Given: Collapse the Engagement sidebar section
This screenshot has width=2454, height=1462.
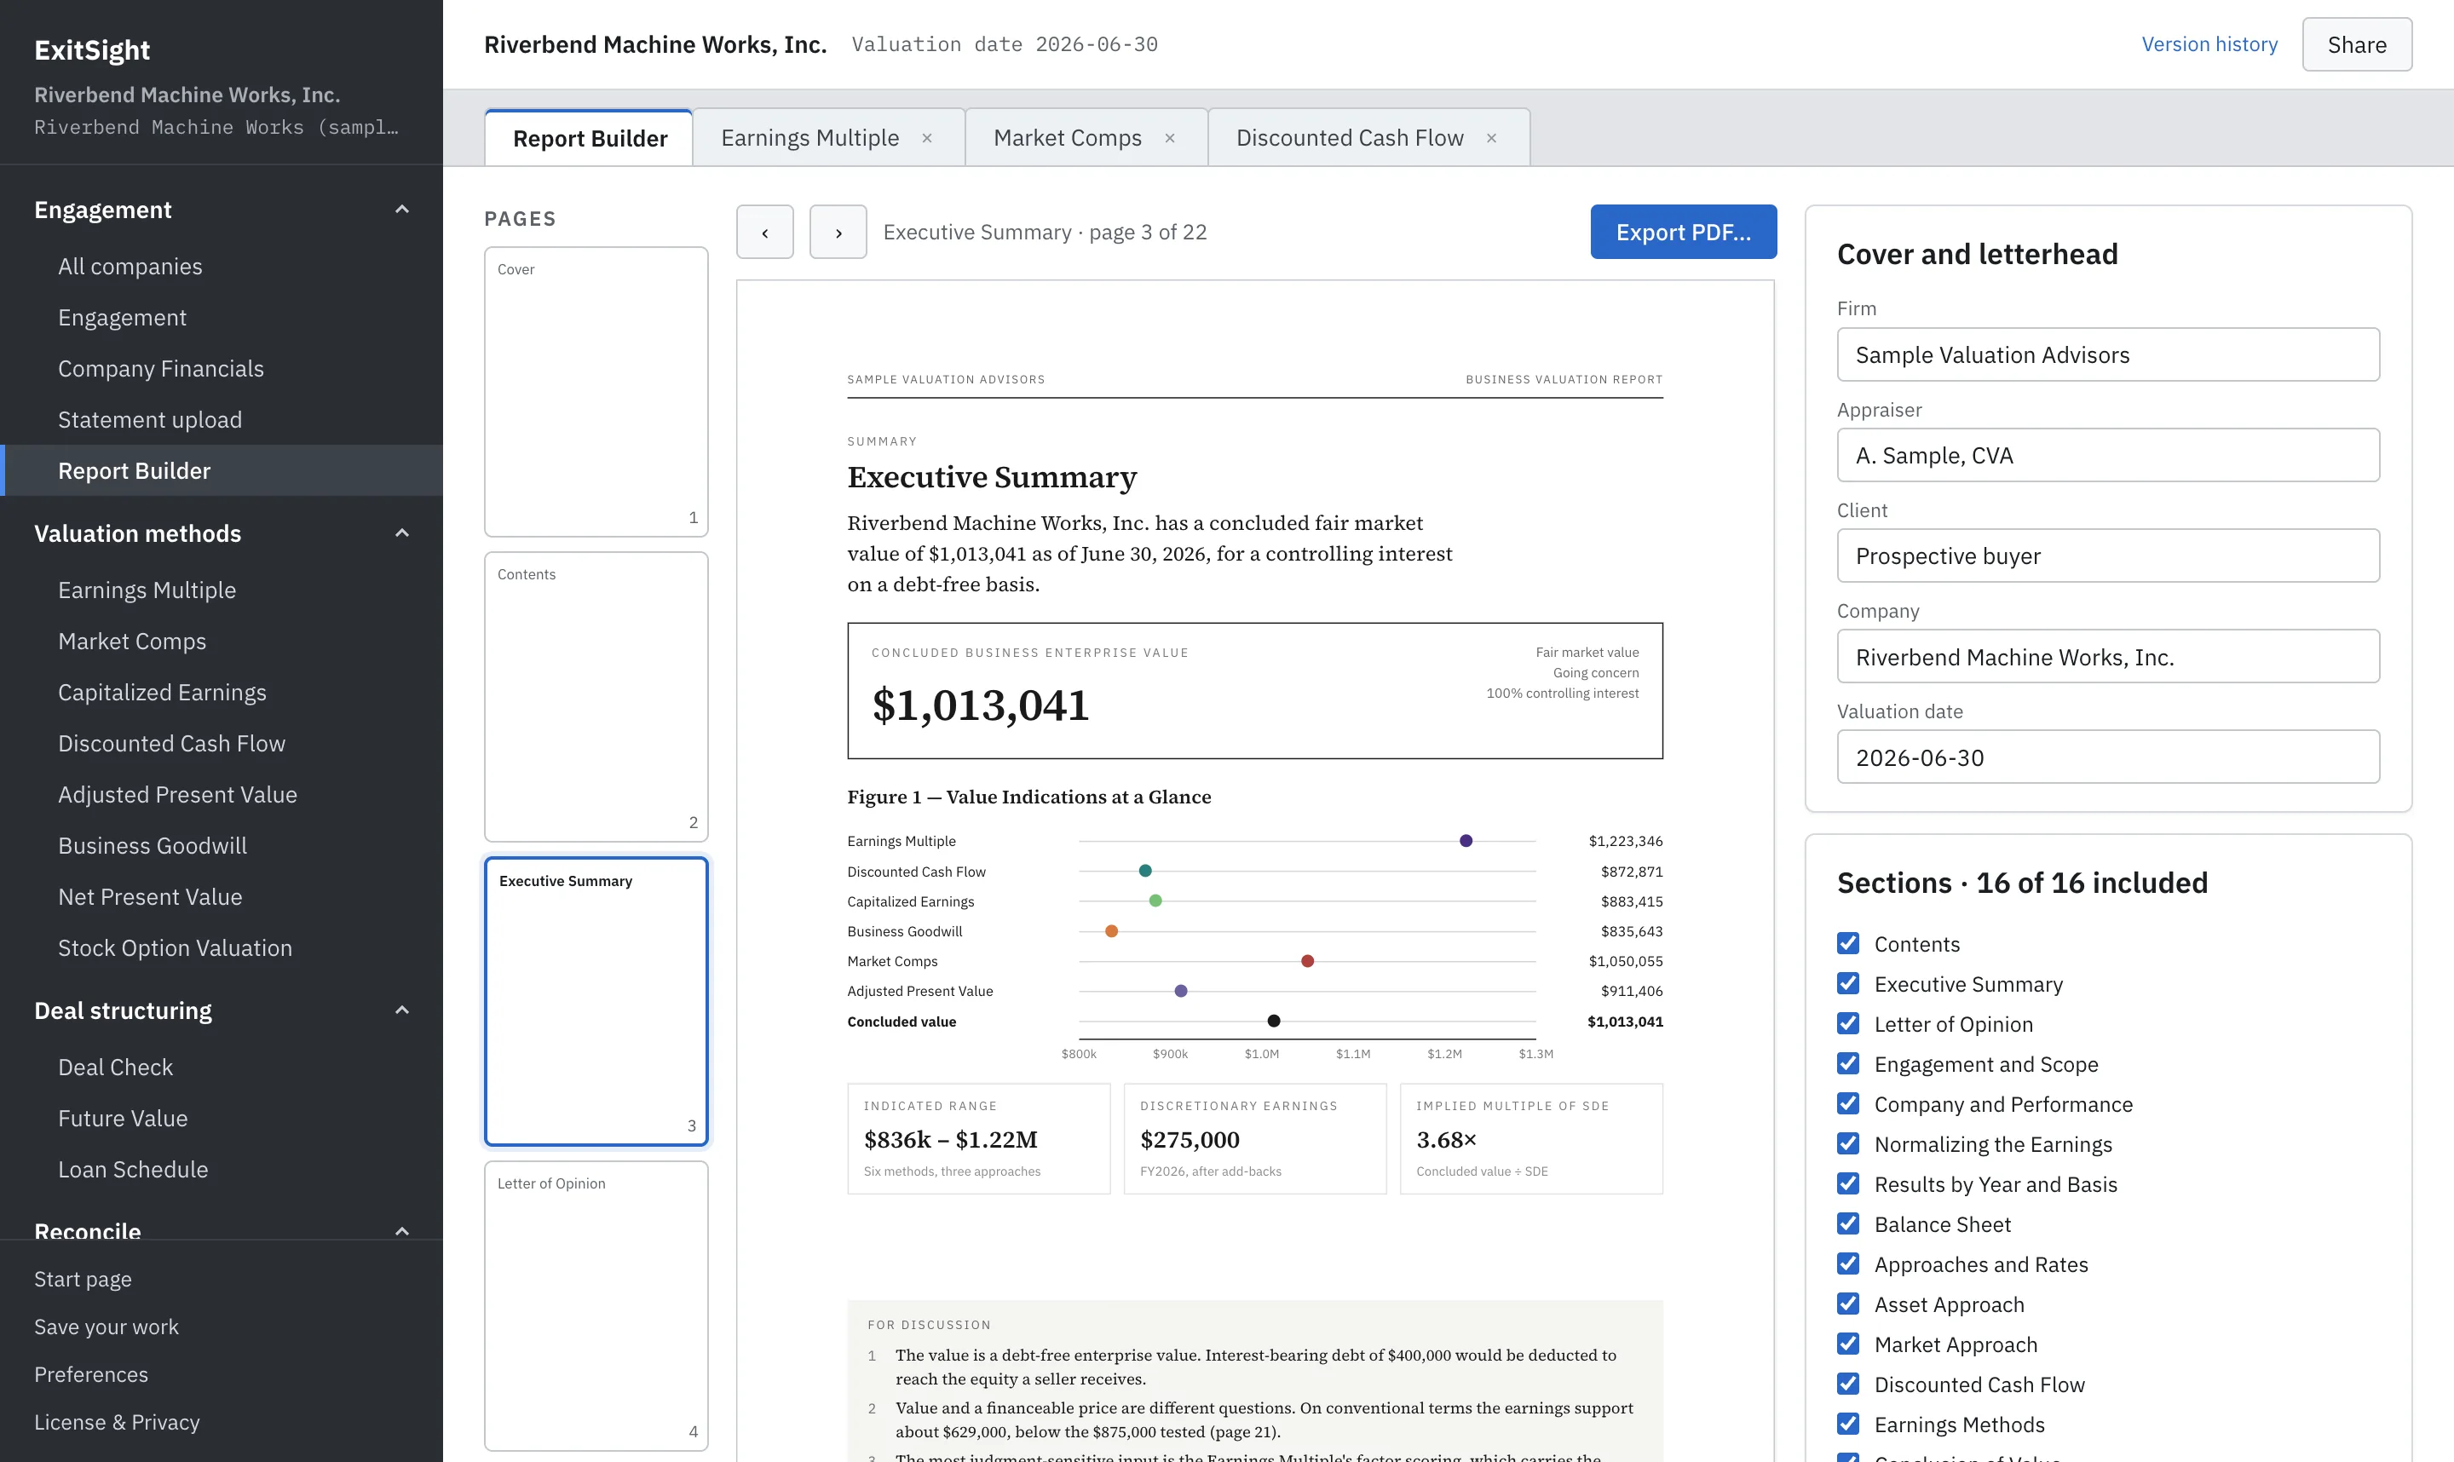Looking at the screenshot, I should (402, 210).
